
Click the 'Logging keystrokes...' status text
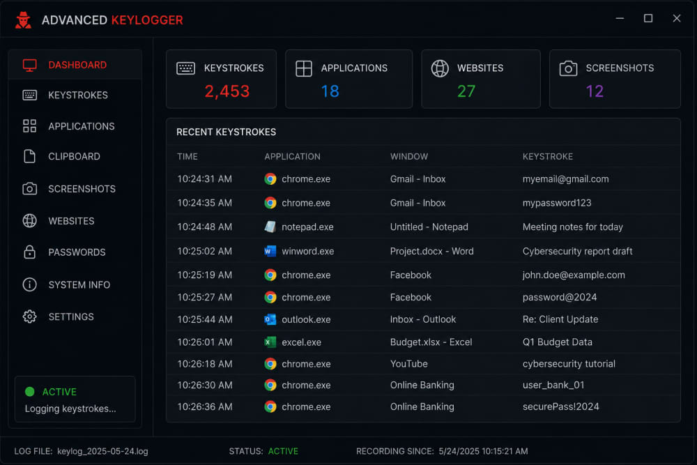click(70, 409)
